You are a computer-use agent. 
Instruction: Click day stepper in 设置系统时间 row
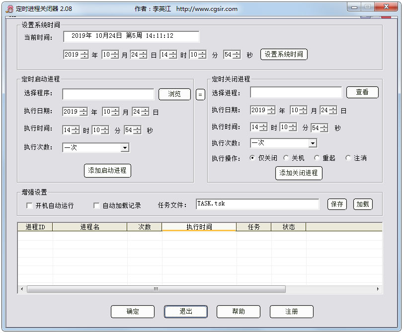tap(143, 55)
